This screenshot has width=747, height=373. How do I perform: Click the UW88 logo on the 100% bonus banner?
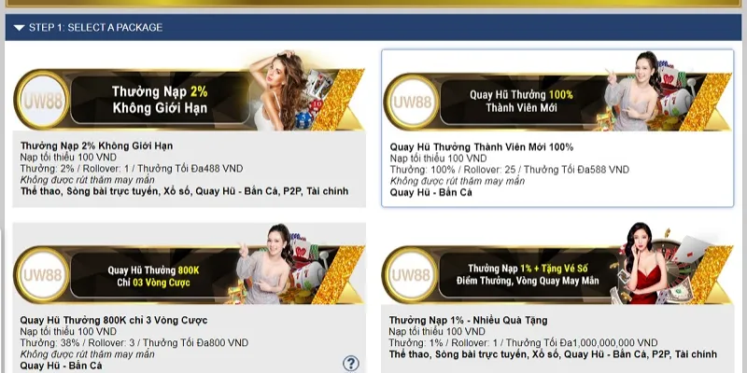412,102
